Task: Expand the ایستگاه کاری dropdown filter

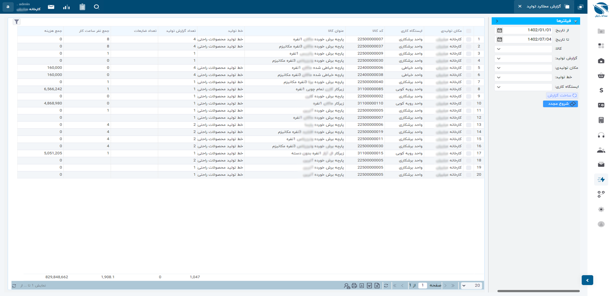Action: [x=499, y=87]
